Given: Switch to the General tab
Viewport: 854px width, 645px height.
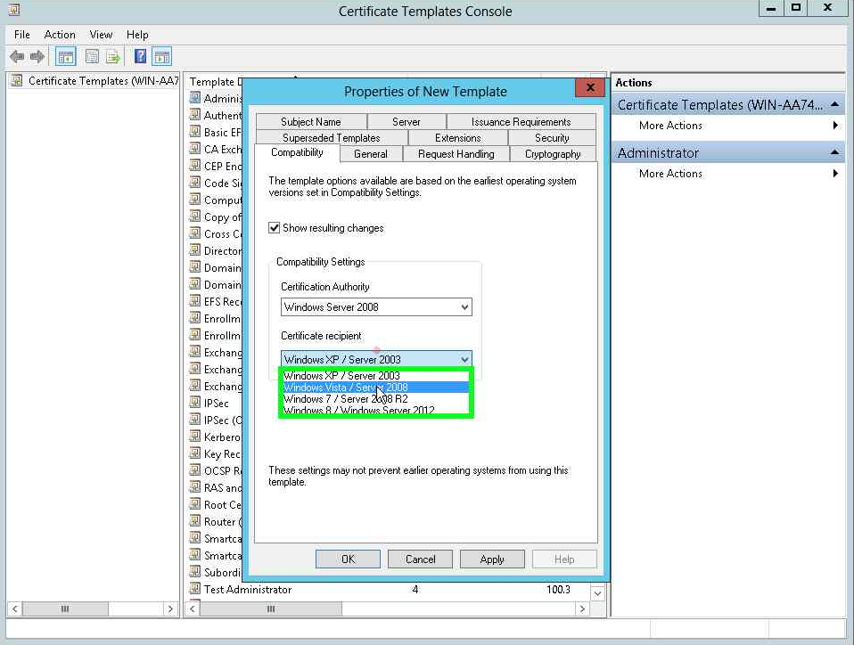Looking at the screenshot, I should tap(371, 154).
